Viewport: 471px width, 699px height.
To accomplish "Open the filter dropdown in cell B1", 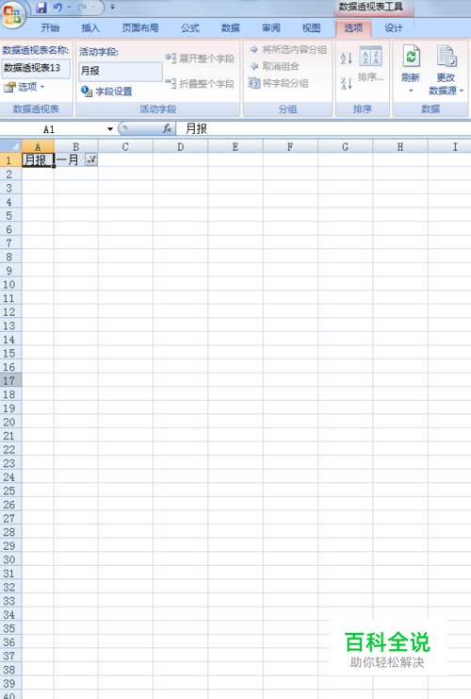I will (x=91, y=159).
